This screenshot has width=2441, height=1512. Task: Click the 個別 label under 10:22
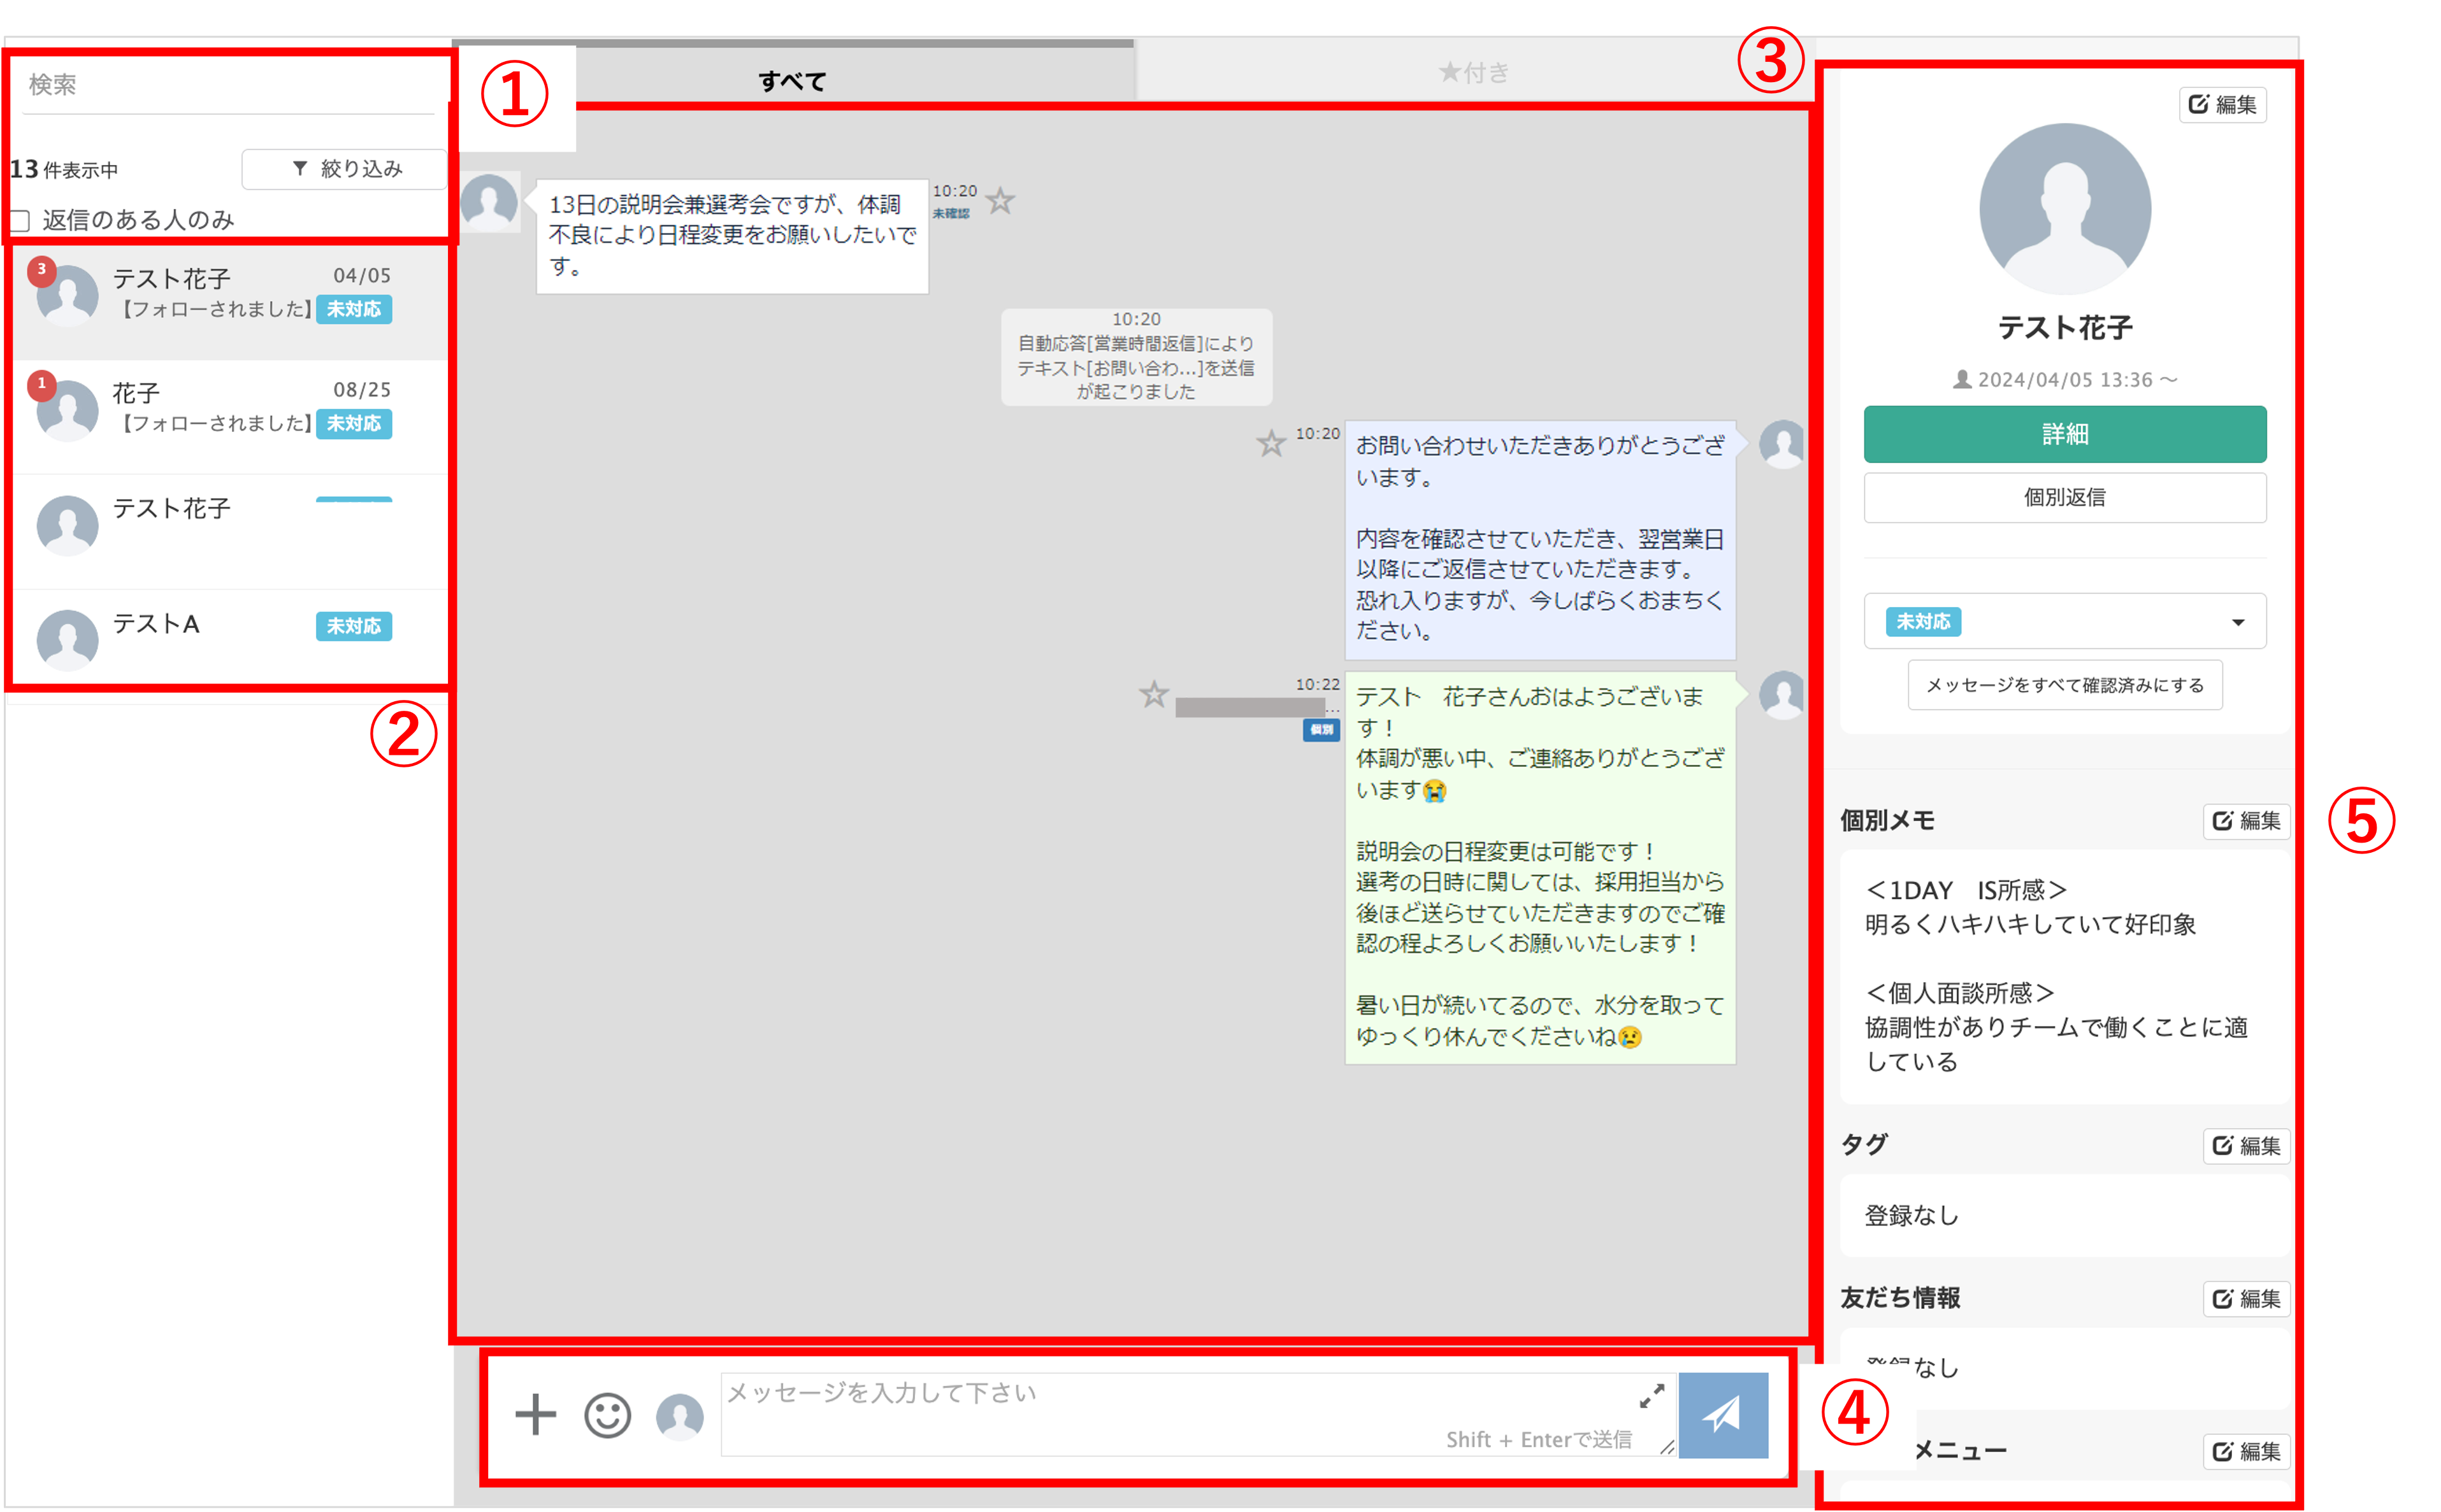click(x=1321, y=730)
